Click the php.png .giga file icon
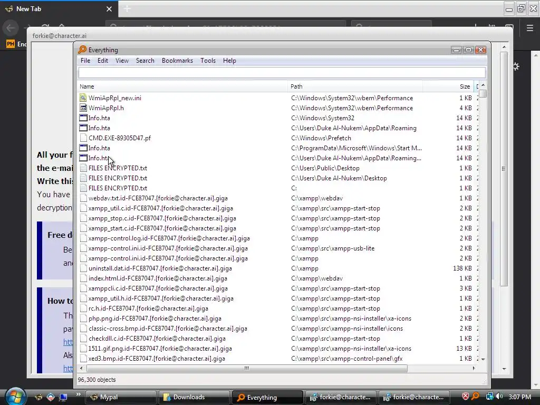Image resolution: width=540 pixels, height=405 pixels. [x=83, y=318]
